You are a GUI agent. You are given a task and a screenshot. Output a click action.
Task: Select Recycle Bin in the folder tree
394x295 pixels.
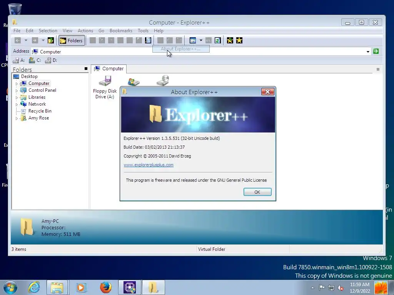pos(40,111)
